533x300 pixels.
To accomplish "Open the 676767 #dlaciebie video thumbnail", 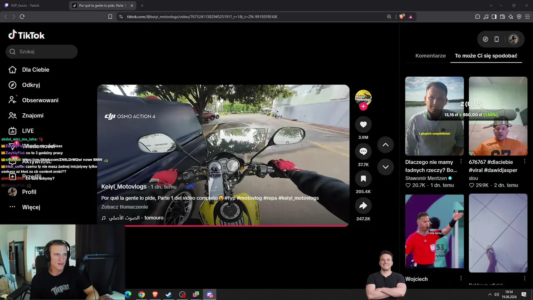I will coord(498,116).
